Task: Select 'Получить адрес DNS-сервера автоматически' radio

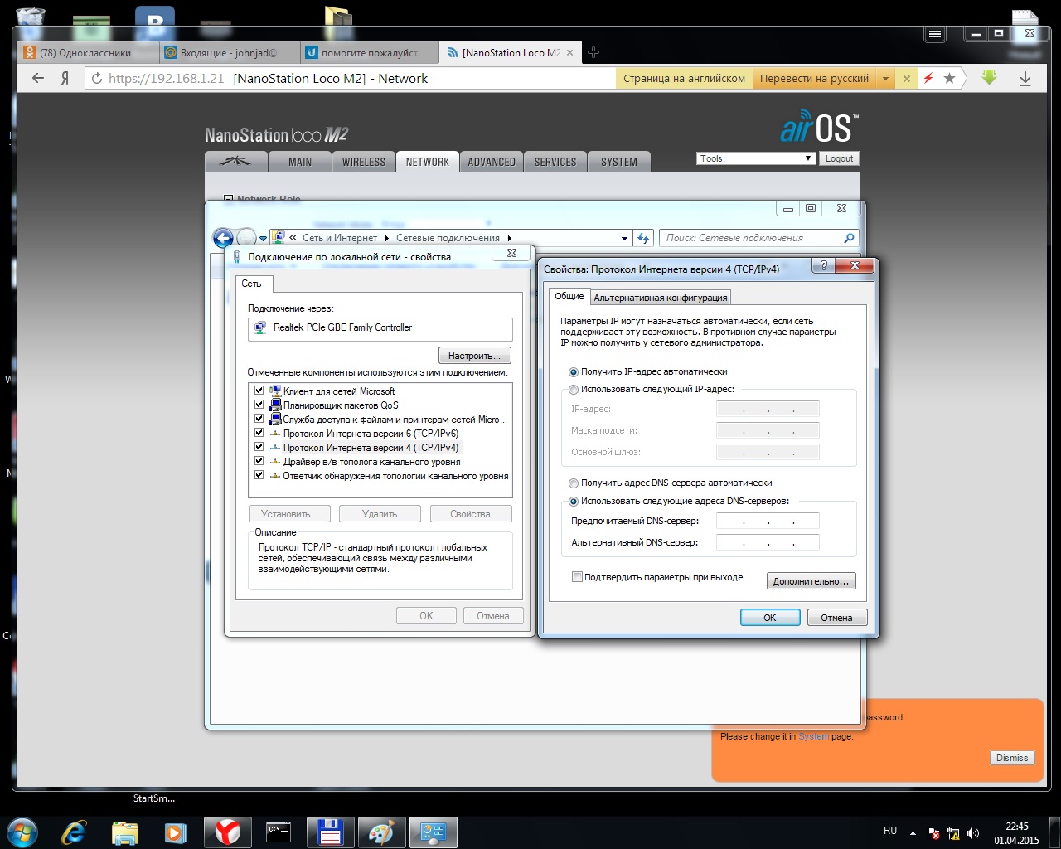Action: (x=574, y=483)
